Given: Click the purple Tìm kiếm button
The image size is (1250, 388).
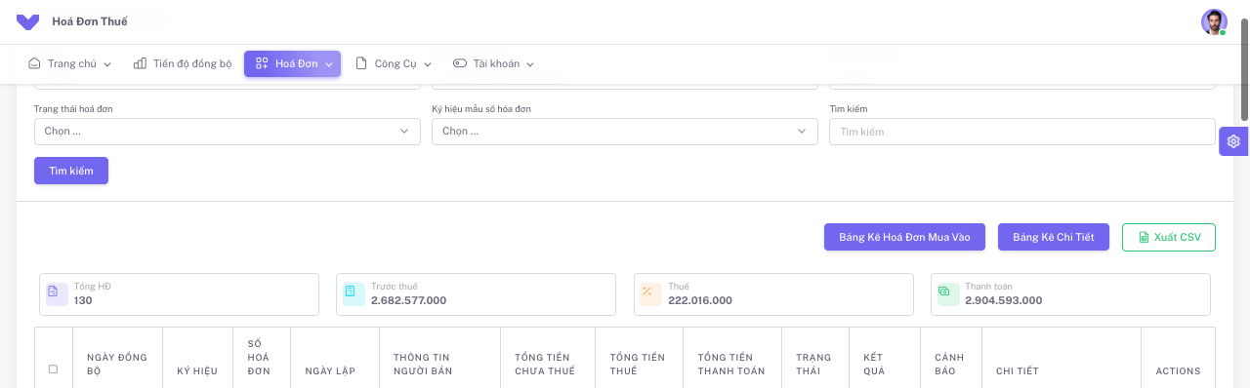Looking at the screenshot, I should click(71, 171).
